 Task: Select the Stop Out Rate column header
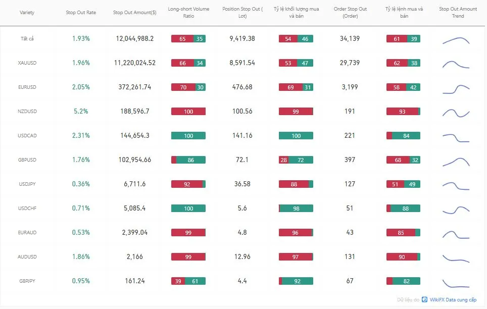point(81,13)
